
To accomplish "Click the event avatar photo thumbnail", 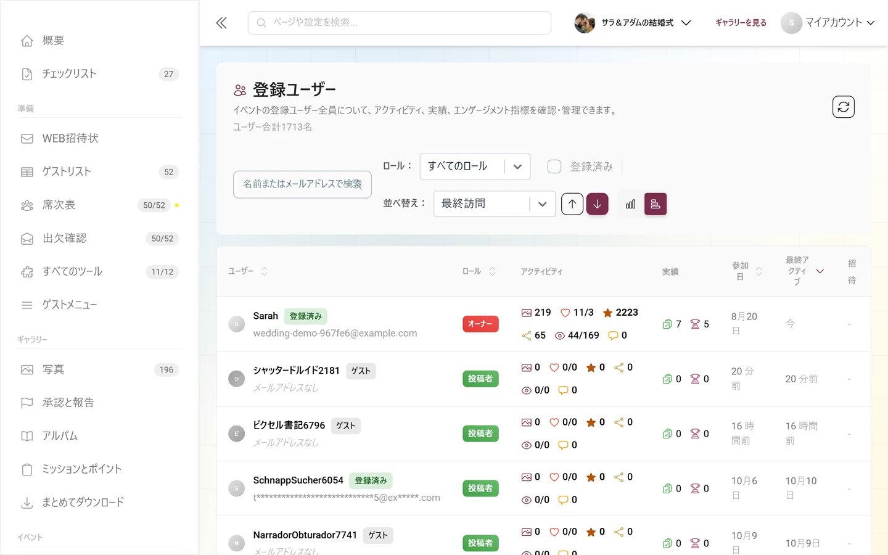I will tap(585, 23).
